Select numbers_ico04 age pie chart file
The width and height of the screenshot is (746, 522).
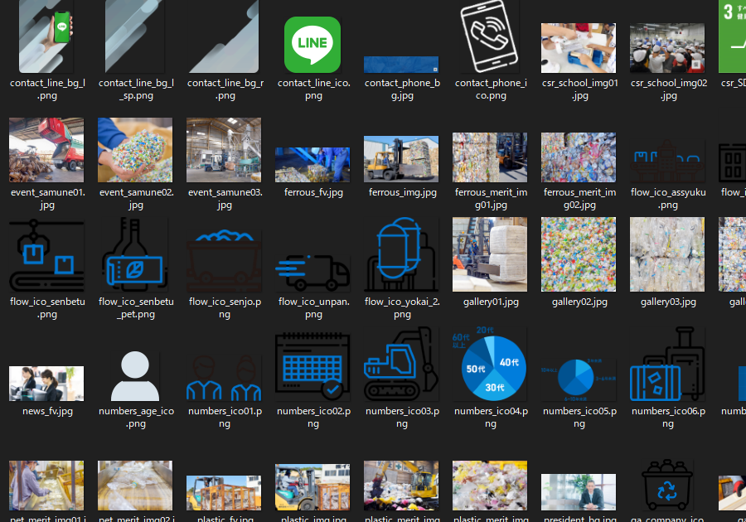pos(490,365)
